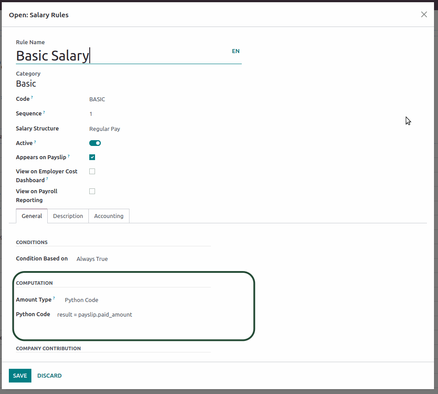This screenshot has height=394, width=438.
Task: Click the help icon next to Amount Type
Action: 54,298
